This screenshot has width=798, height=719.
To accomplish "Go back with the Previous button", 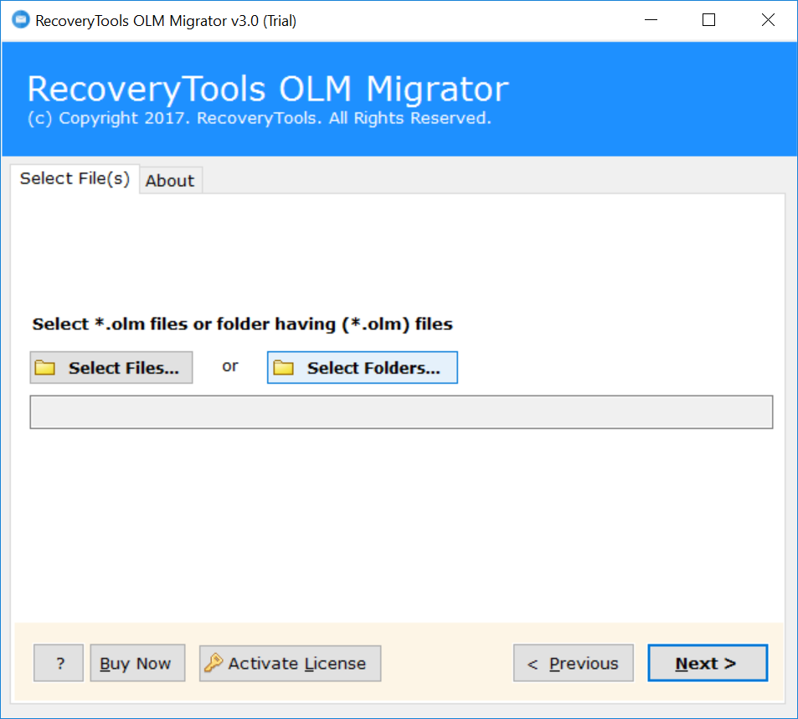I will (x=573, y=663).
